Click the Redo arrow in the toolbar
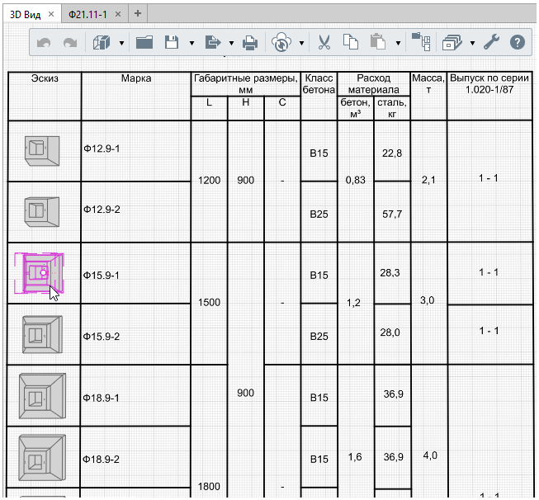The width and height of the screenshot is (539, 500). tap(70, 42)
